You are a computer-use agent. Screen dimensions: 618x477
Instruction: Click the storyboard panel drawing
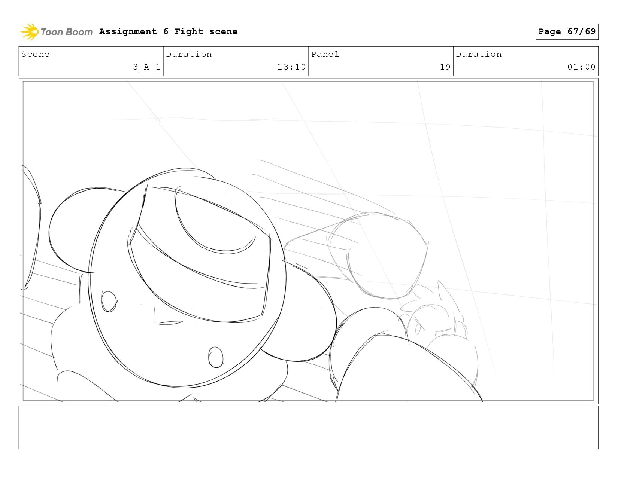308,241
